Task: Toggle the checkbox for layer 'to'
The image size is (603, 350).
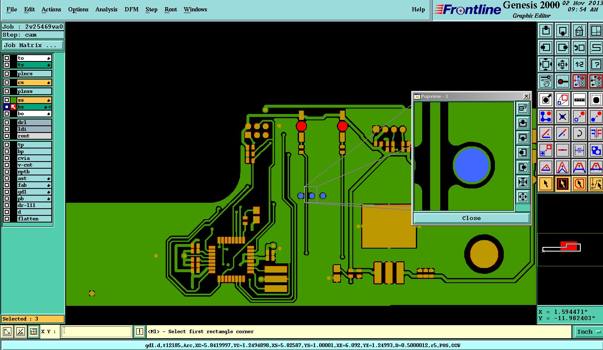Action: [x=7, y=58]
